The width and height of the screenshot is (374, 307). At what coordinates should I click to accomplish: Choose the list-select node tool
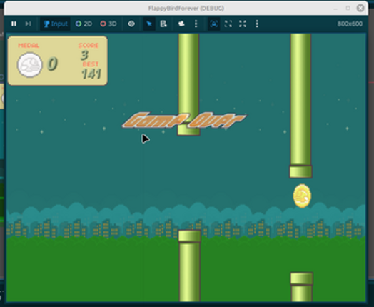coord(163,24)
